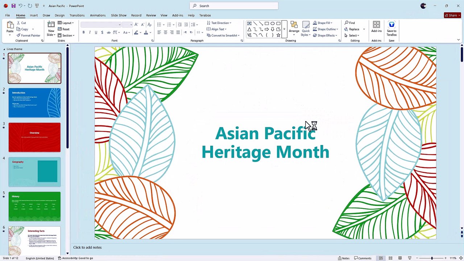Viewport: 464px width, 261px height.
Task: Apply the text highlight color
Action: [x=136, y=33]
